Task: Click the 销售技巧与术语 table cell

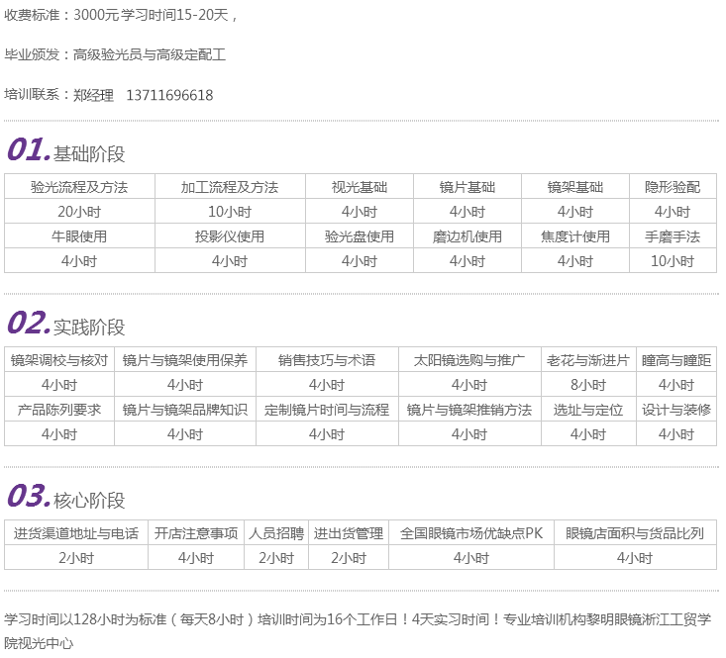Action: 327,360
